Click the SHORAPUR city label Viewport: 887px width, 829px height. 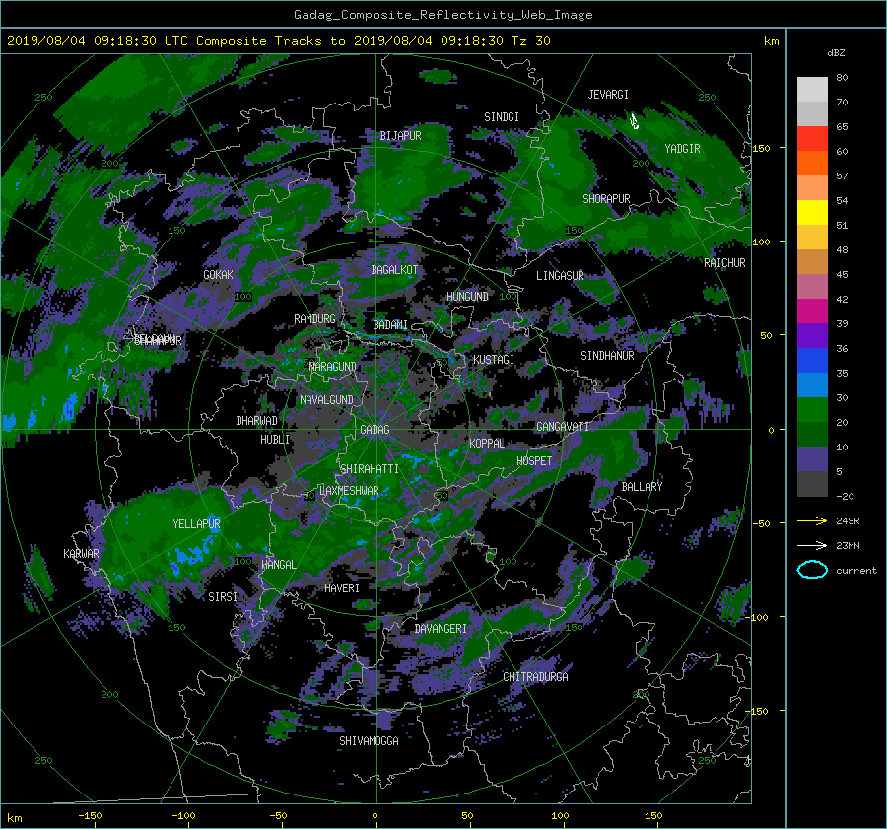(x=606, y=199)
